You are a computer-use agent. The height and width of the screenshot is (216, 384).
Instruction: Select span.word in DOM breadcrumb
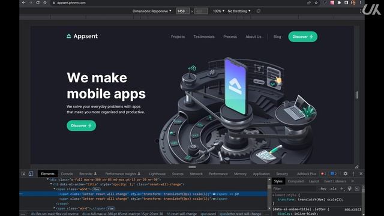(x=208, y=214)
